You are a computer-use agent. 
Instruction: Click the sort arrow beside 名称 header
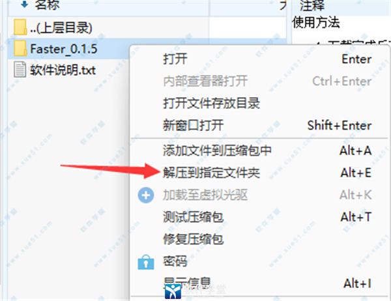click(25, 5)
